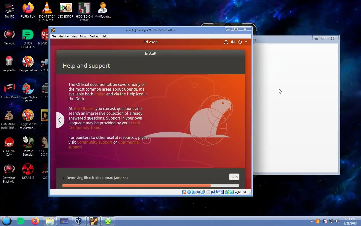Select the Peggle Nights Deluxe desktop icon
The image size is (361, 226).
(x=28, y=93)
